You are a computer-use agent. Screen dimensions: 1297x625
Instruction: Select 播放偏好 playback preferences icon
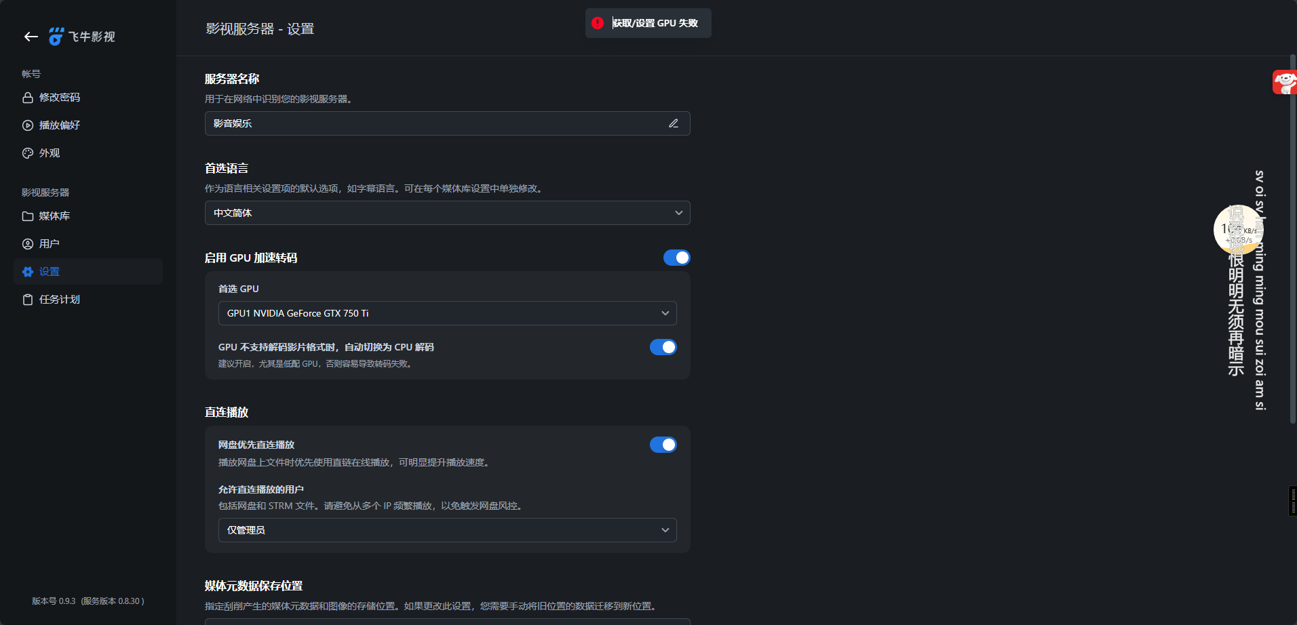click(28, 125)
